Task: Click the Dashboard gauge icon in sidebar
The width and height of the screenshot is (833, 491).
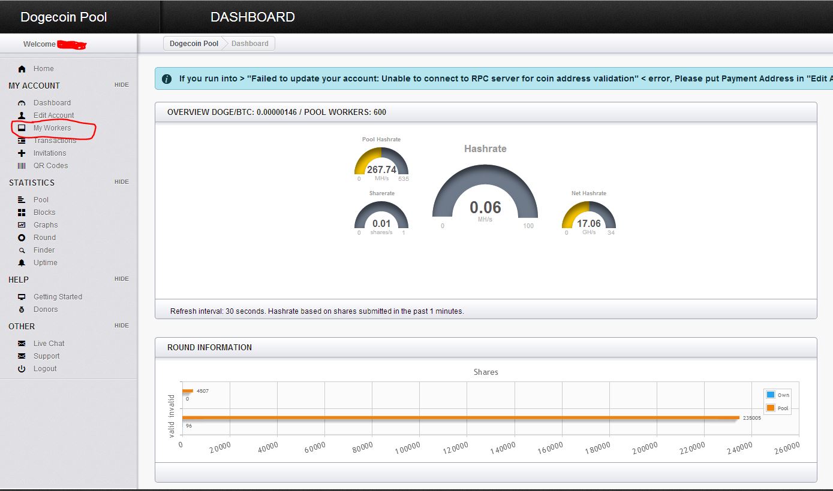Action: (22, 103)
